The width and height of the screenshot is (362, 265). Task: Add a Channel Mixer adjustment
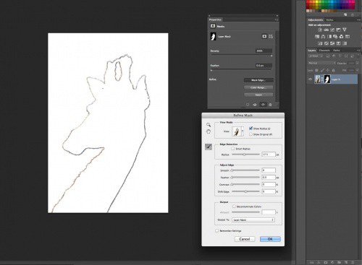pos(341,37)
